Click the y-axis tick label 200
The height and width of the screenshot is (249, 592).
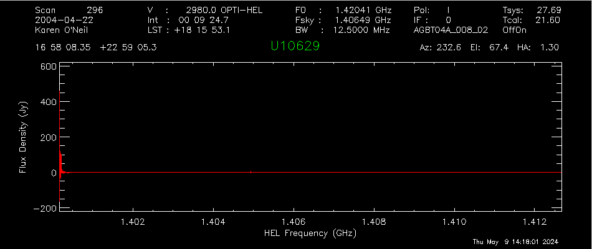click(49, 137)
